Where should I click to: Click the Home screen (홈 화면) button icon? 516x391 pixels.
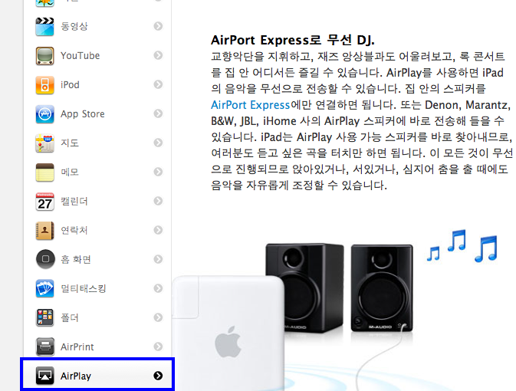(45, 259)
